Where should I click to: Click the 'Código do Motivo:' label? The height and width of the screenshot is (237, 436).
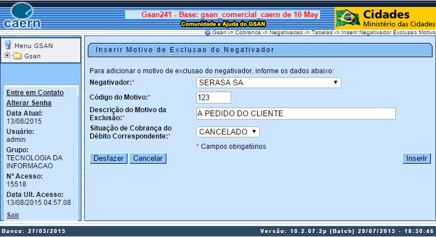[x=120, y=97]
